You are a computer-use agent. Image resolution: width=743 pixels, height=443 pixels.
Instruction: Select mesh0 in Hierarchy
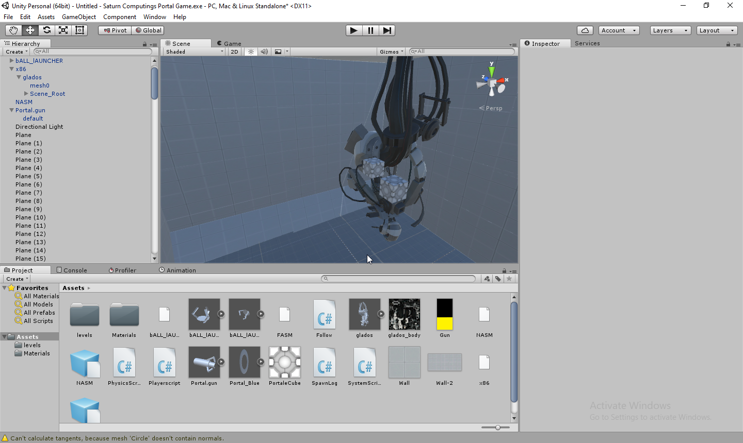(40, 86)
